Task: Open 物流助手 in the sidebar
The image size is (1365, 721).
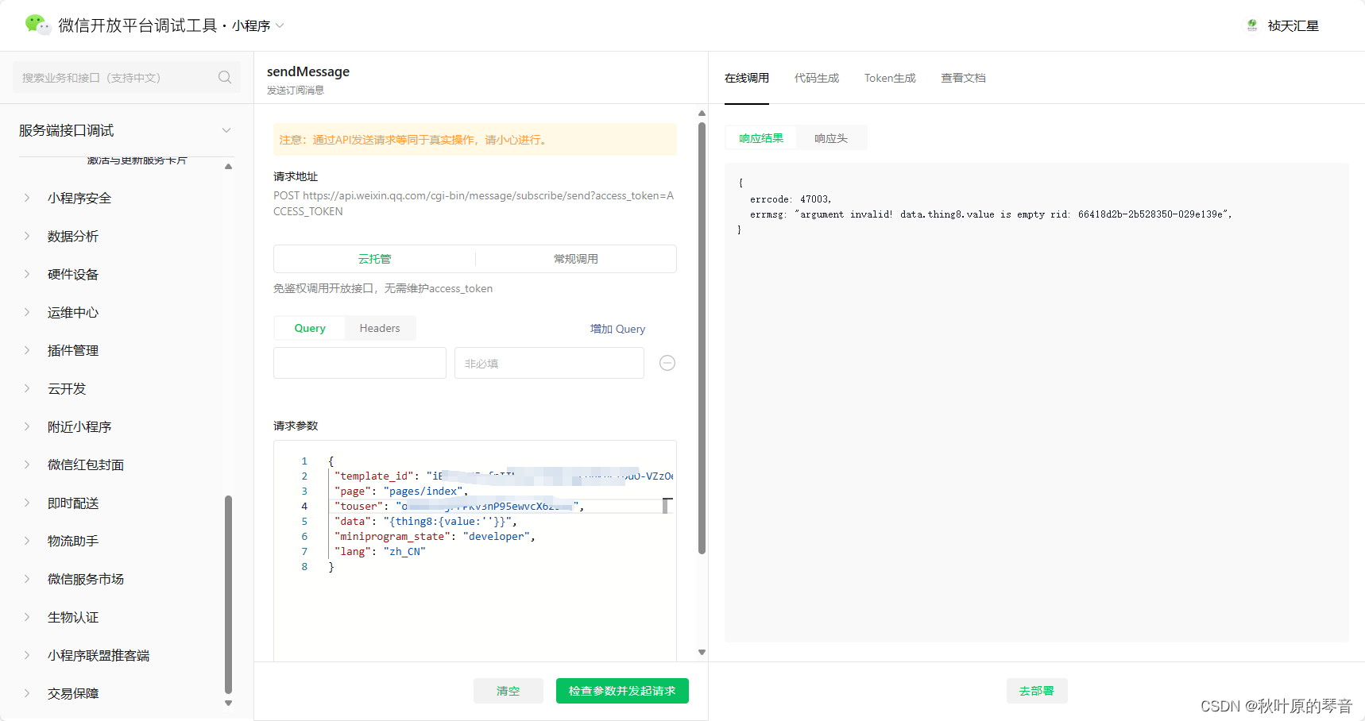Action: (x=73, y=541)
